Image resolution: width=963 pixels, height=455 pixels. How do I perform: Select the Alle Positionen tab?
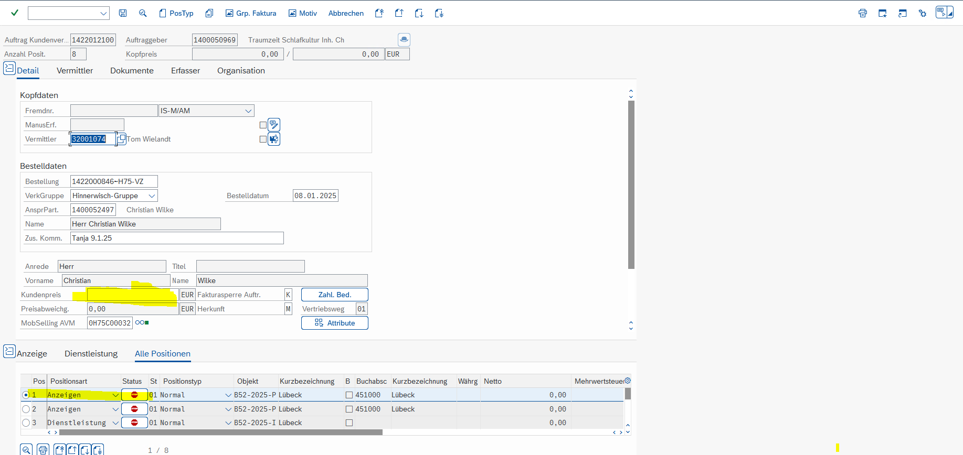click(x=163, y=354)
